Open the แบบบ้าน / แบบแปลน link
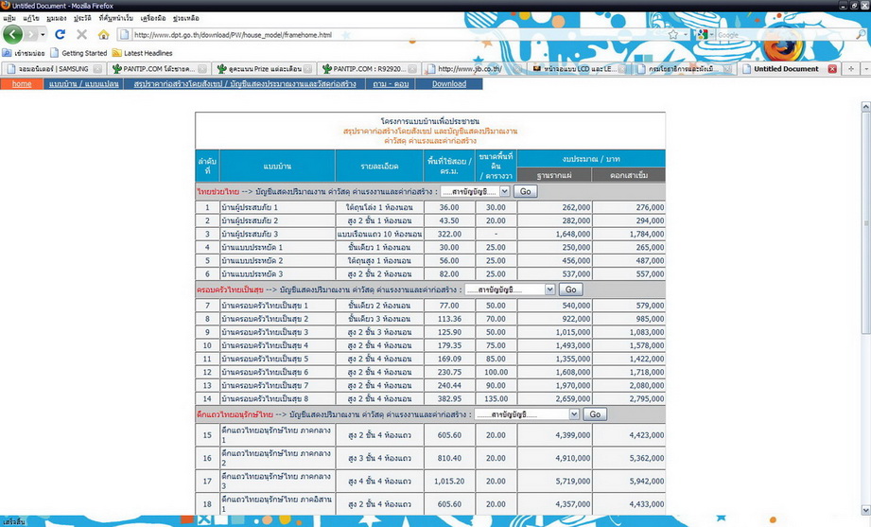This screenshot has height=527, width=871. pos(83,84)
